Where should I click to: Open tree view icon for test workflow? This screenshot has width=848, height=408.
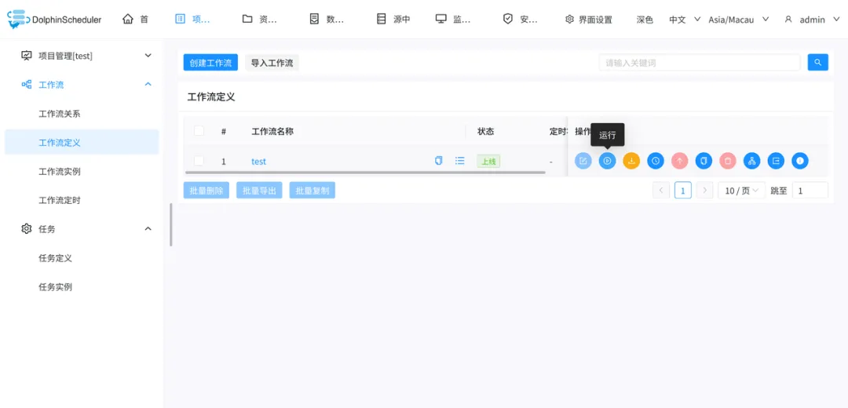tap(751, 161)
